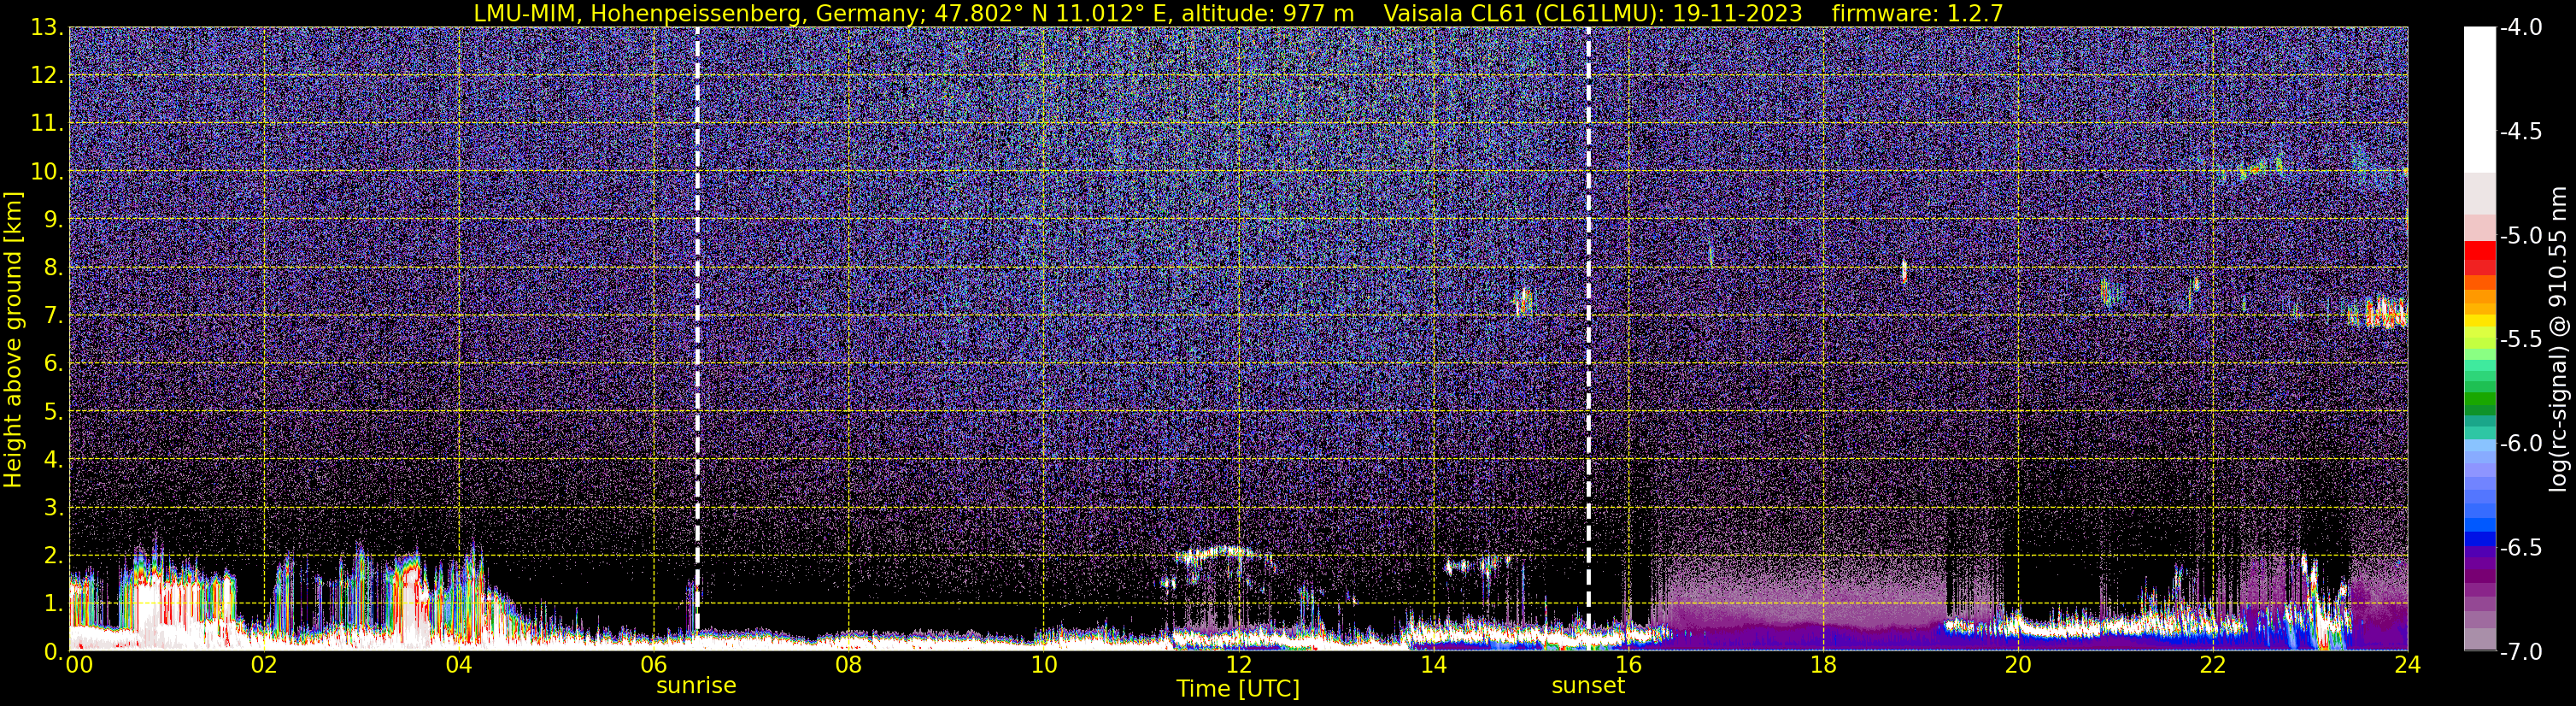Viewport: 2576px width, 706px height.
Task: Click the dashed sunrise marker line
Action: [x=697, y=330]
